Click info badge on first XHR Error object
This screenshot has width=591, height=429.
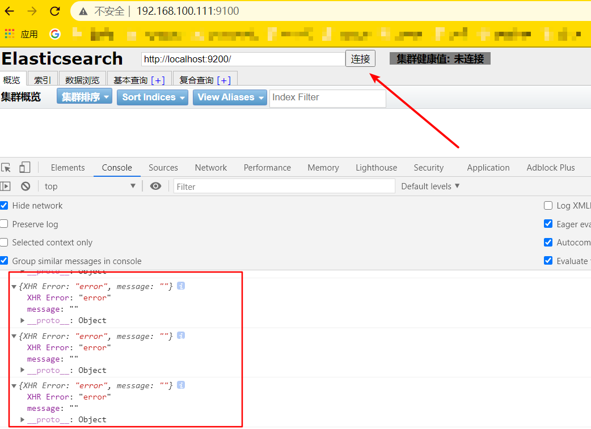coord(181,286)
